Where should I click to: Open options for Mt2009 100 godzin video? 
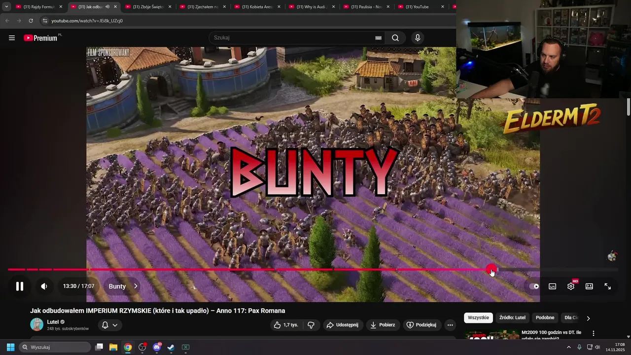click(x=594, y=334)
